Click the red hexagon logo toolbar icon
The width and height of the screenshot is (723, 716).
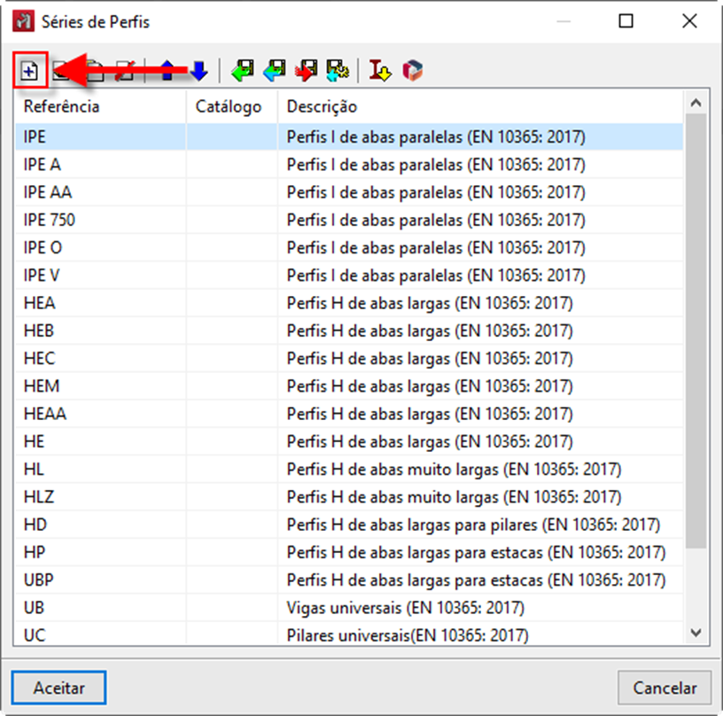(412, 71)
